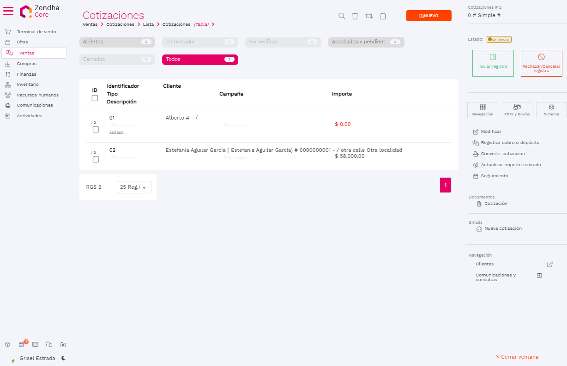The height and width of the screenshot is (366, 567).
Task: Click Cerrar ventana link
Action: pos(517,357)
